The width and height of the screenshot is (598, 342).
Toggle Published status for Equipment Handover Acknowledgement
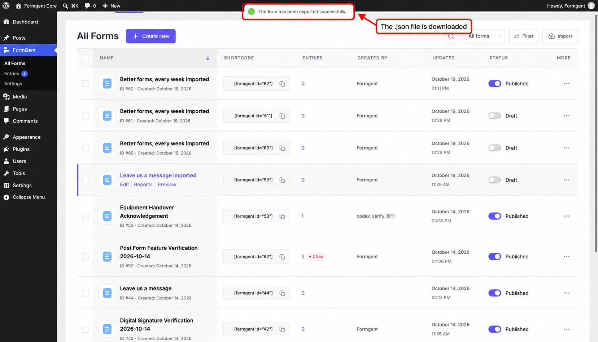[495, 216]
